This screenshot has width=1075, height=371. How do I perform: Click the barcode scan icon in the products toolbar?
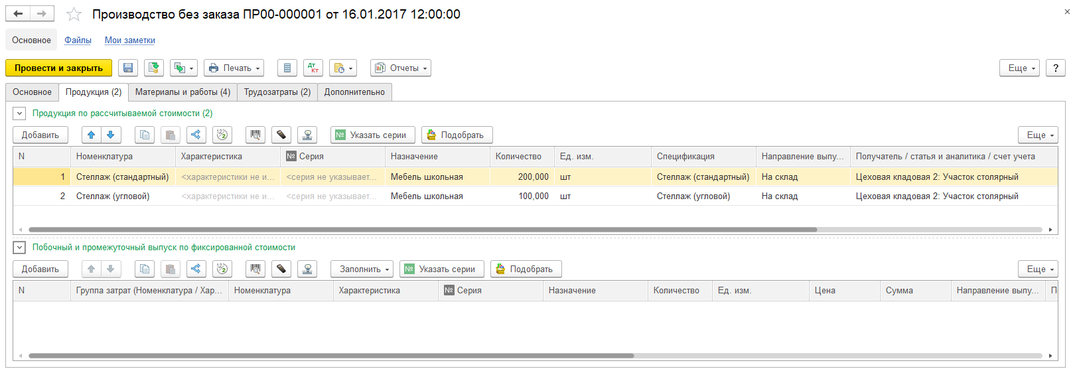pyautogui.click(x=255, y=135)
